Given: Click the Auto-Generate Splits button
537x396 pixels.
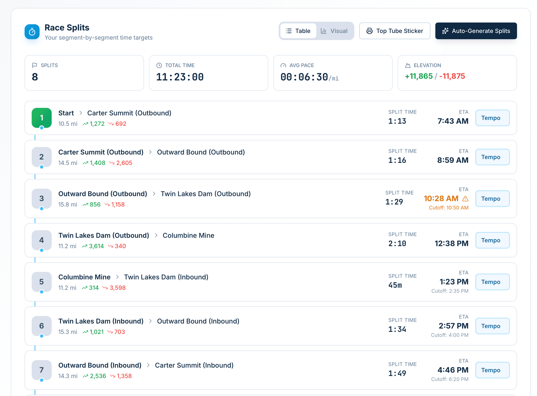Looking at the screenshot, I should click(476, 31).
